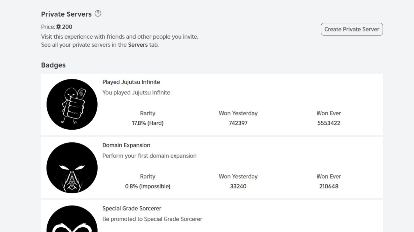Click Won Yesterday value 33240
Viewport: 414px width, 232px height.
(238, 186)
